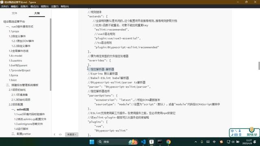
Task: Click the "ecmaVersion": "latest" line
Action: (127, 100)
